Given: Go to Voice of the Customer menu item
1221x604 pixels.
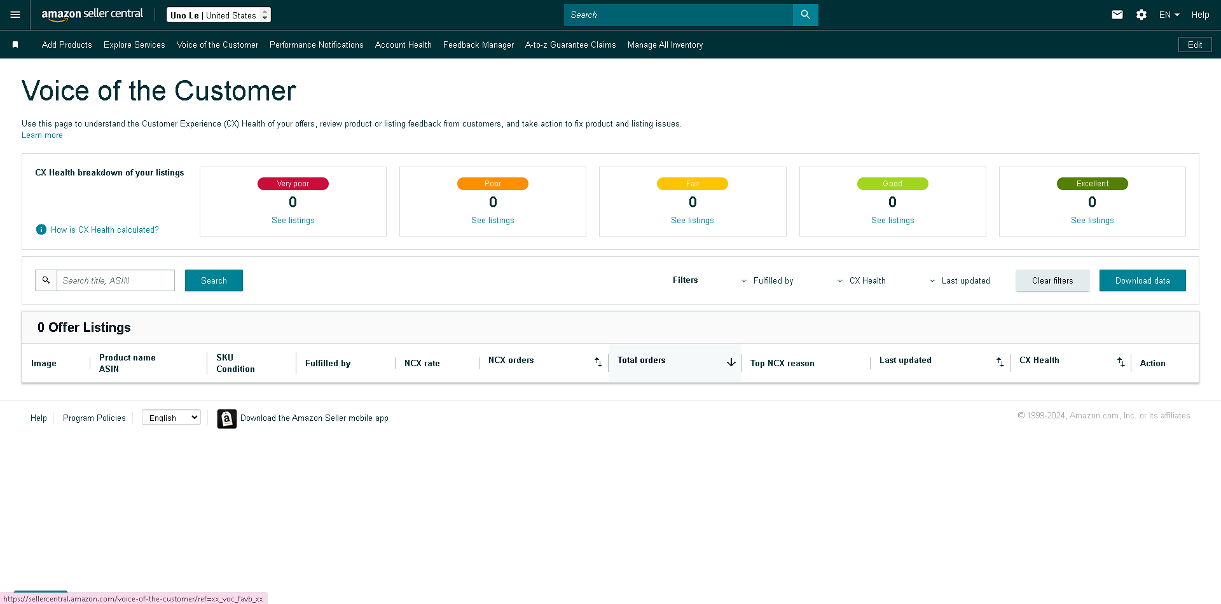Looking at the screenshot, I should click(217, 45).
